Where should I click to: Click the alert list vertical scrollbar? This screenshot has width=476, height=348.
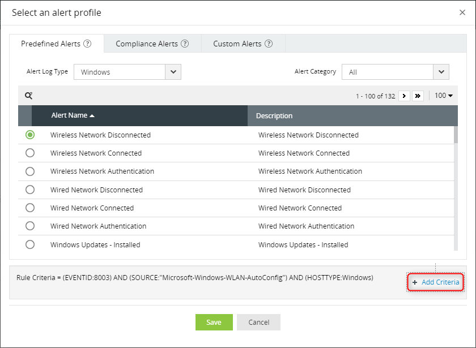click(x=455, y=136)
